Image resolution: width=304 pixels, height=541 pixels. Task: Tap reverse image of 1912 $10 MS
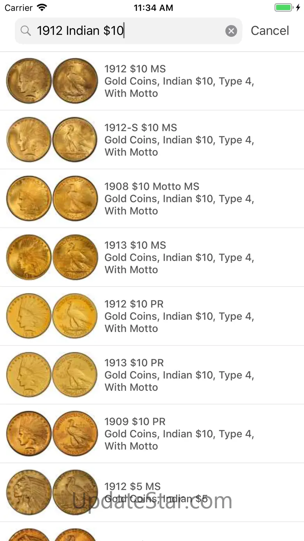tap(75, 81)
